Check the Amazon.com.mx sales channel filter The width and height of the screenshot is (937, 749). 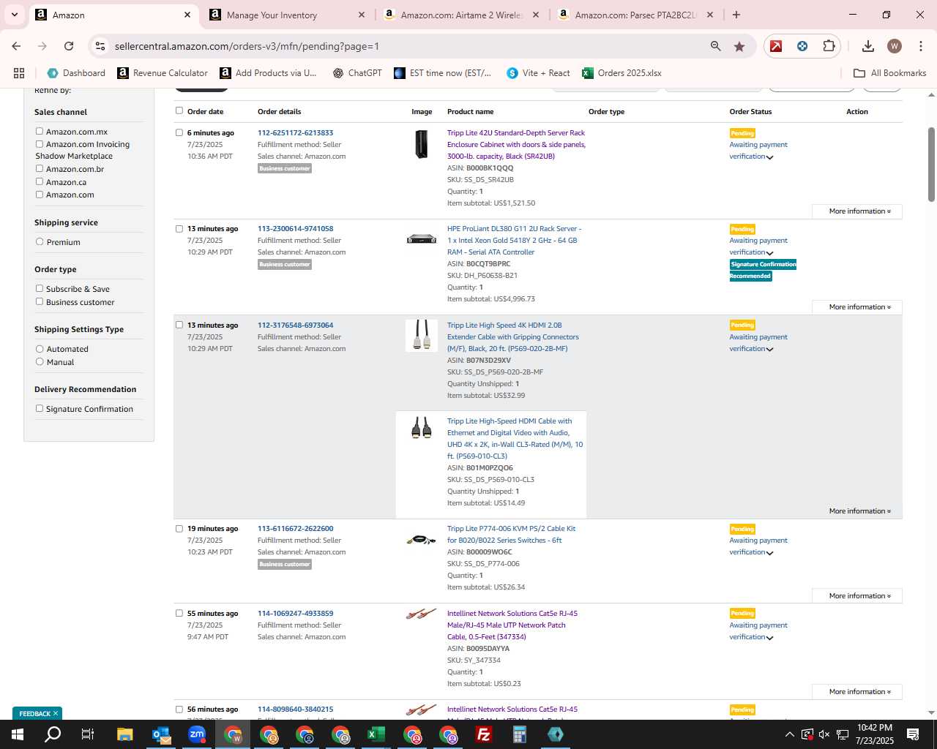(x=40, y=132)
